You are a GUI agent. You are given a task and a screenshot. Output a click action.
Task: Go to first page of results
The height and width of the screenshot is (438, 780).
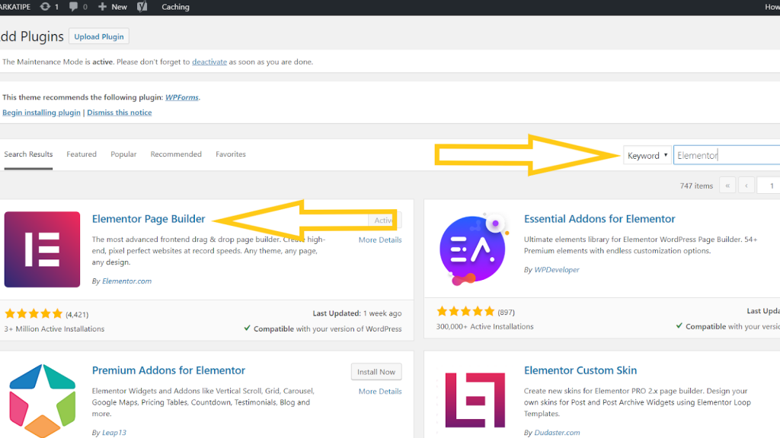click(x=727, y=186)
